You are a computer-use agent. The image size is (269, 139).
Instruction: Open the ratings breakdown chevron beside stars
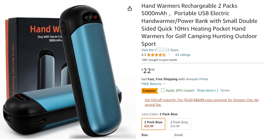click(x=169, y=55)
